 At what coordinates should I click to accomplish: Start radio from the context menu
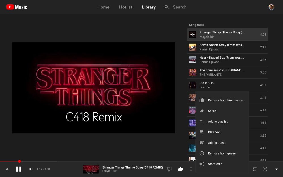click(216, 164)
